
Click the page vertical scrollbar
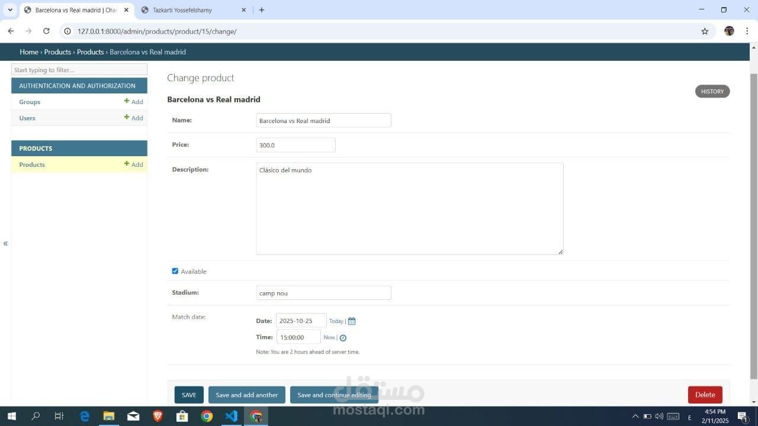(754, 225)
